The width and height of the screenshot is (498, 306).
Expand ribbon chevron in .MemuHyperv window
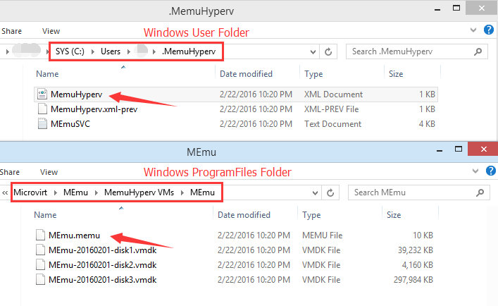coord(473,31)
